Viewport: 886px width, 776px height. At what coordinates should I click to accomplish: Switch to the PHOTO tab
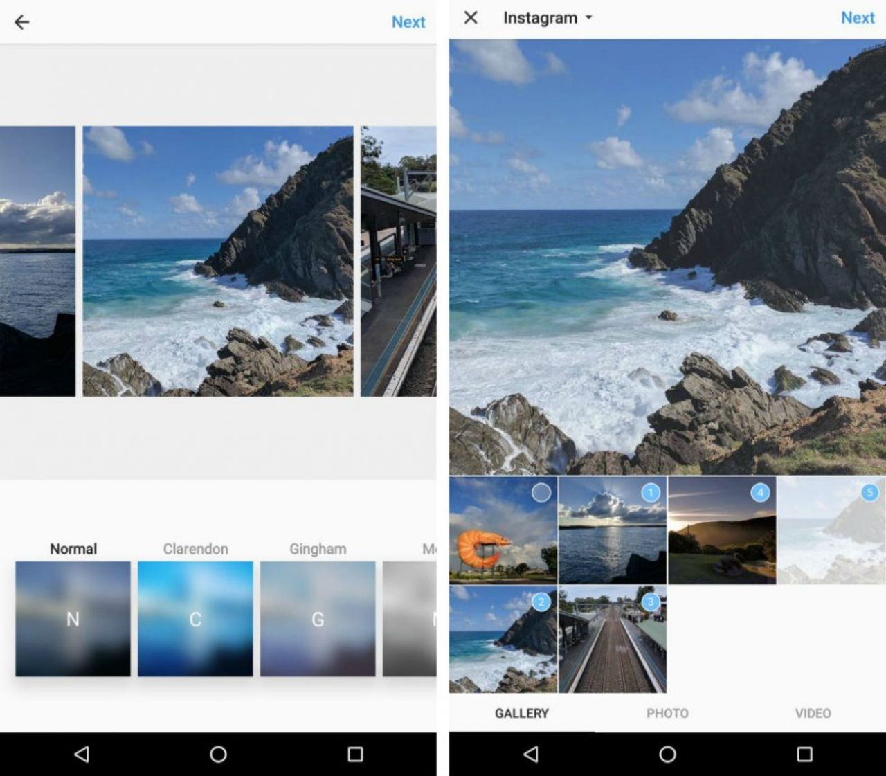tap(667, 713)
